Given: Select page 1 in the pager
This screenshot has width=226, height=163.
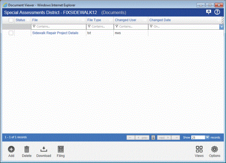Looking at the screenshot, I should (x=153, y=138).
